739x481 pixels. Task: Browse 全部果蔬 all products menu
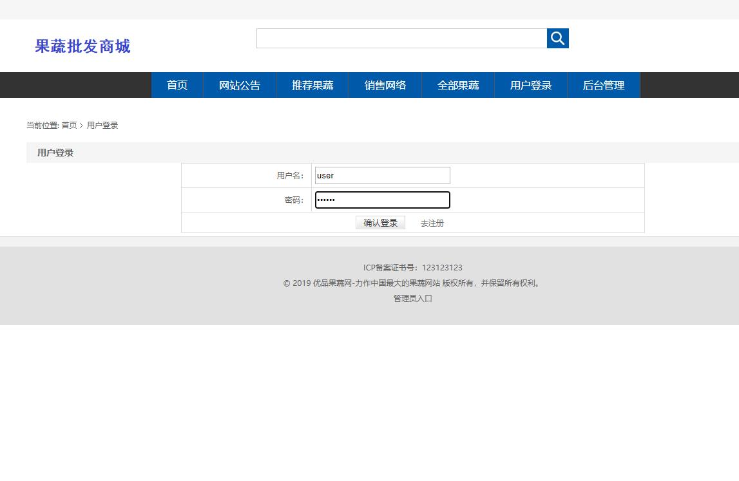click(x=457, y=84)
